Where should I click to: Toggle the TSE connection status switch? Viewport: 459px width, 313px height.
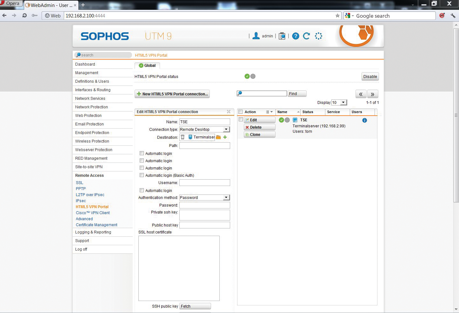pos(284,120)
